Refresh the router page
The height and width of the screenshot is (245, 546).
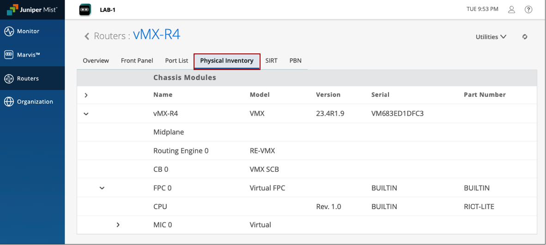point(525,37)
